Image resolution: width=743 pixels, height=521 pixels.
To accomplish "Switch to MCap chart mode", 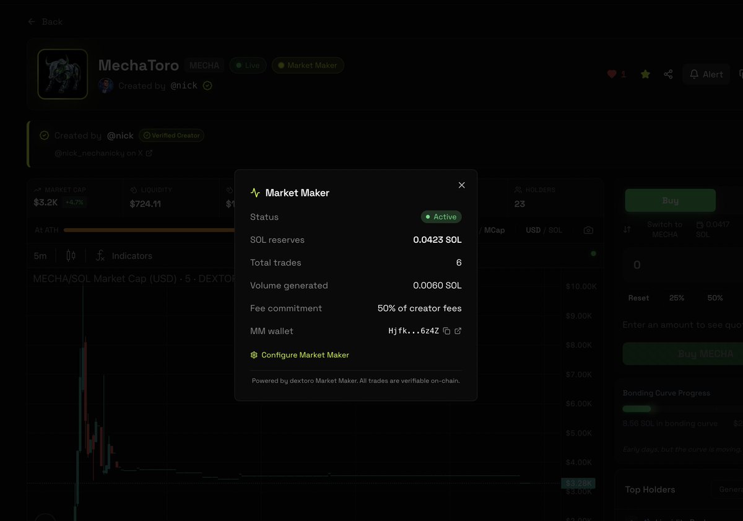I will [494, 230].
